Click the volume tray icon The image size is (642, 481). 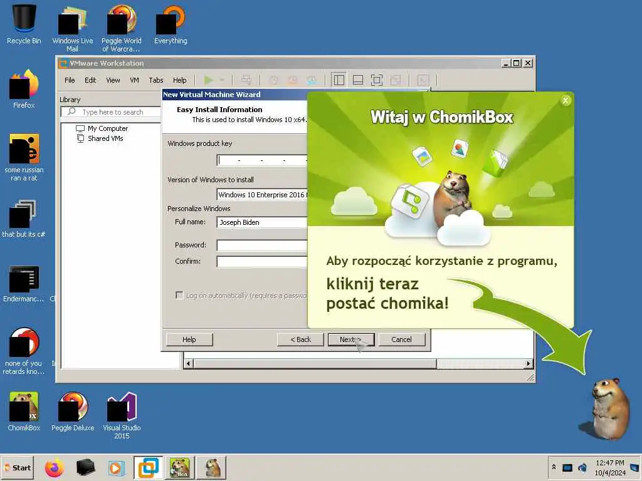pos(582,467)
